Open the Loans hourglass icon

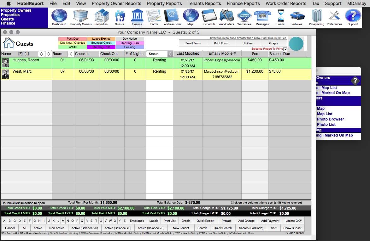280,15
